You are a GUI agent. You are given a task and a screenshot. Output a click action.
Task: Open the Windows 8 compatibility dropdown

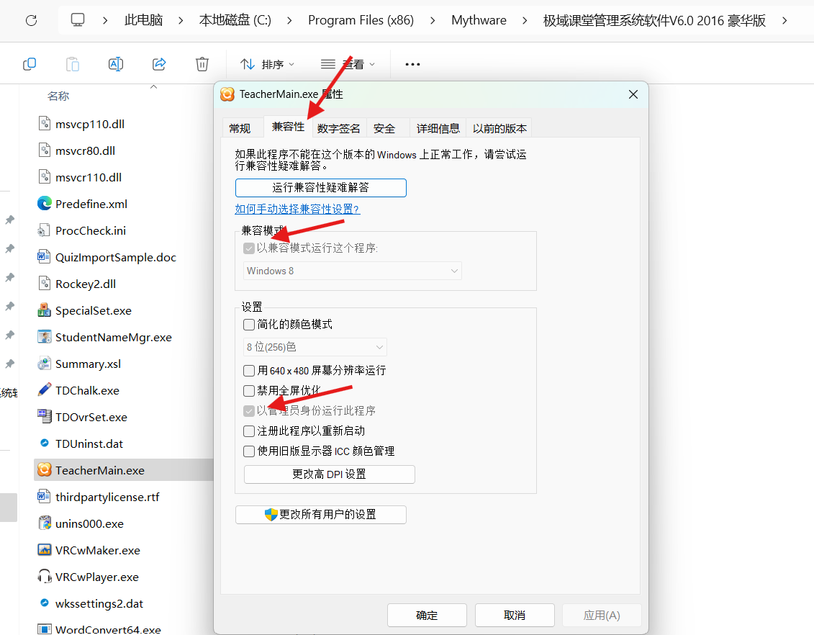353,271
